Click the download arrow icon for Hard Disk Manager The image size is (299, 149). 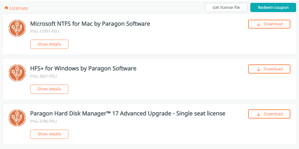(x=259, y=114)
